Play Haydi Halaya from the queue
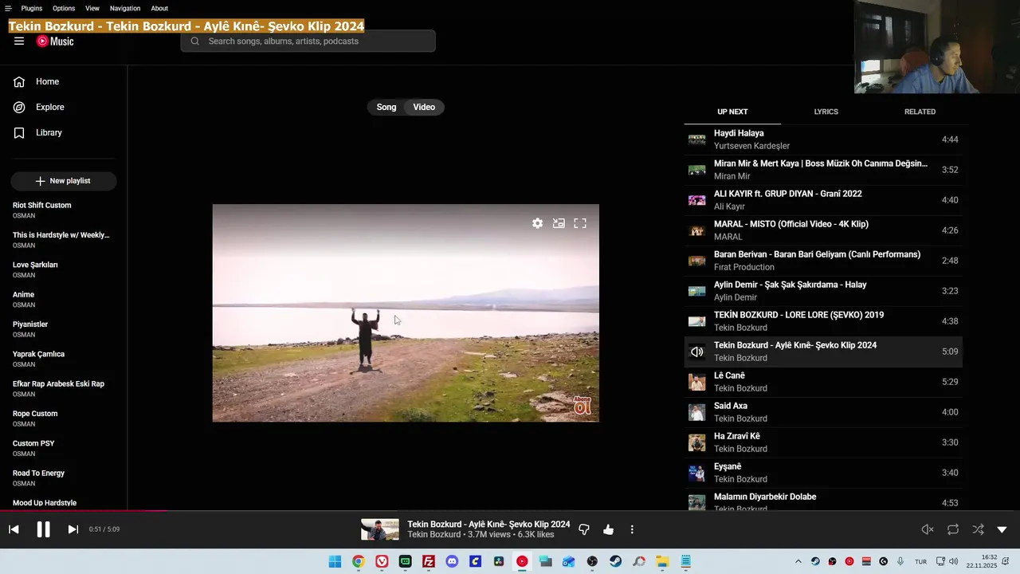This screenshot has width=1020, height=574. (823, 140)
